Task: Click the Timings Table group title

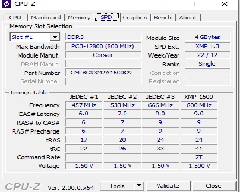Action: click(x=29, y=93)
